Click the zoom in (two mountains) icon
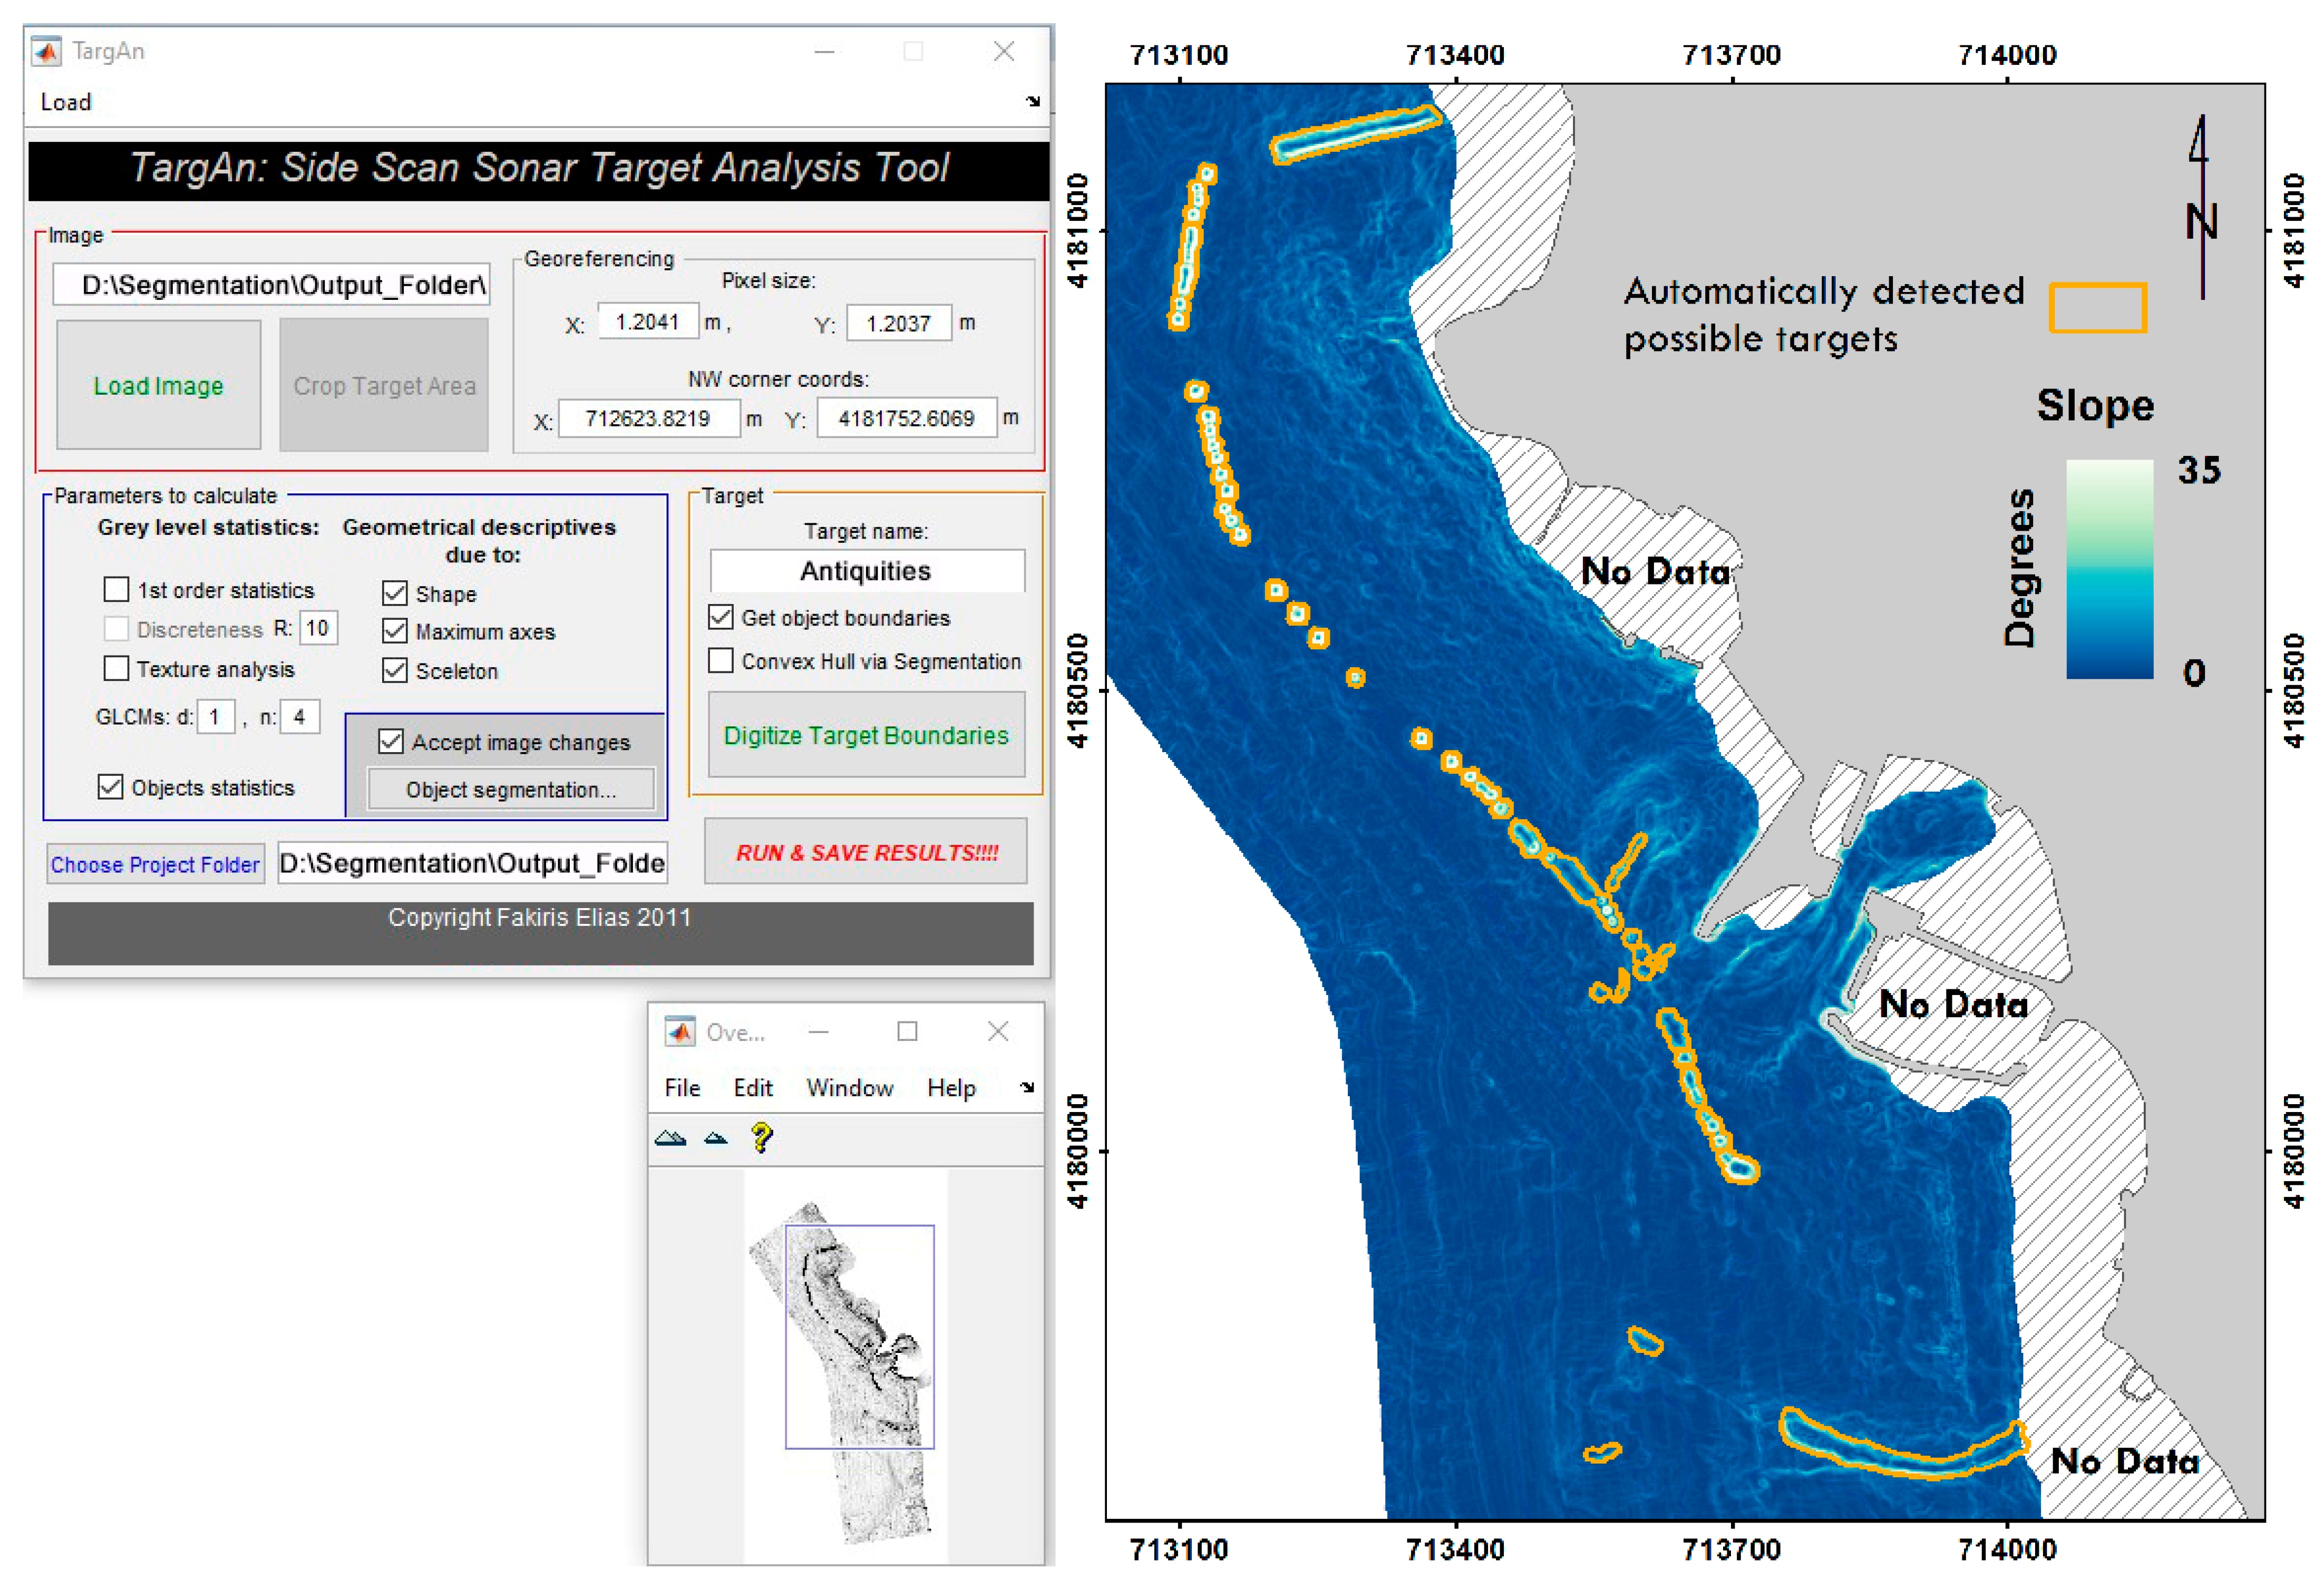2324x1579 pixels. click(x=670, y=1138)
